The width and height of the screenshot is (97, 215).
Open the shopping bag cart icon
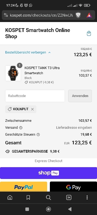click(89, 33)
